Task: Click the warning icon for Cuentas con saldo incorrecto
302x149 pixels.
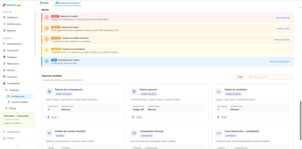Action: [x=47, y=39]
